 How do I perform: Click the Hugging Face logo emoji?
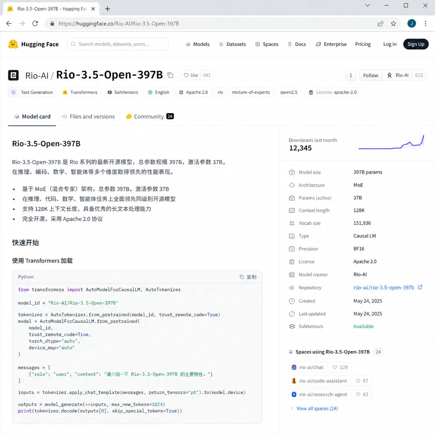coord(13,44)
